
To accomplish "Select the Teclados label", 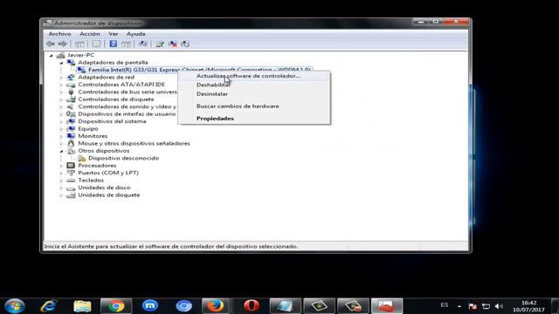I will pos(91,181).
